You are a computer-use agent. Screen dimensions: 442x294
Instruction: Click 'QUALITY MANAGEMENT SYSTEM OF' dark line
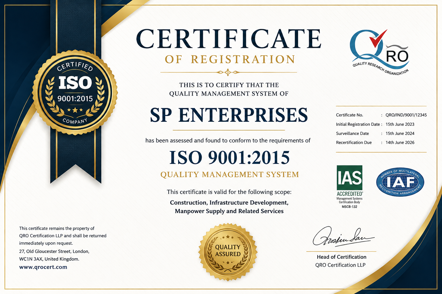click(229, 94)
